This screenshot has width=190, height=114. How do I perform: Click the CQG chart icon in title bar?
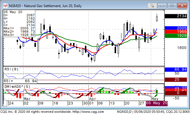coord(5,6)
